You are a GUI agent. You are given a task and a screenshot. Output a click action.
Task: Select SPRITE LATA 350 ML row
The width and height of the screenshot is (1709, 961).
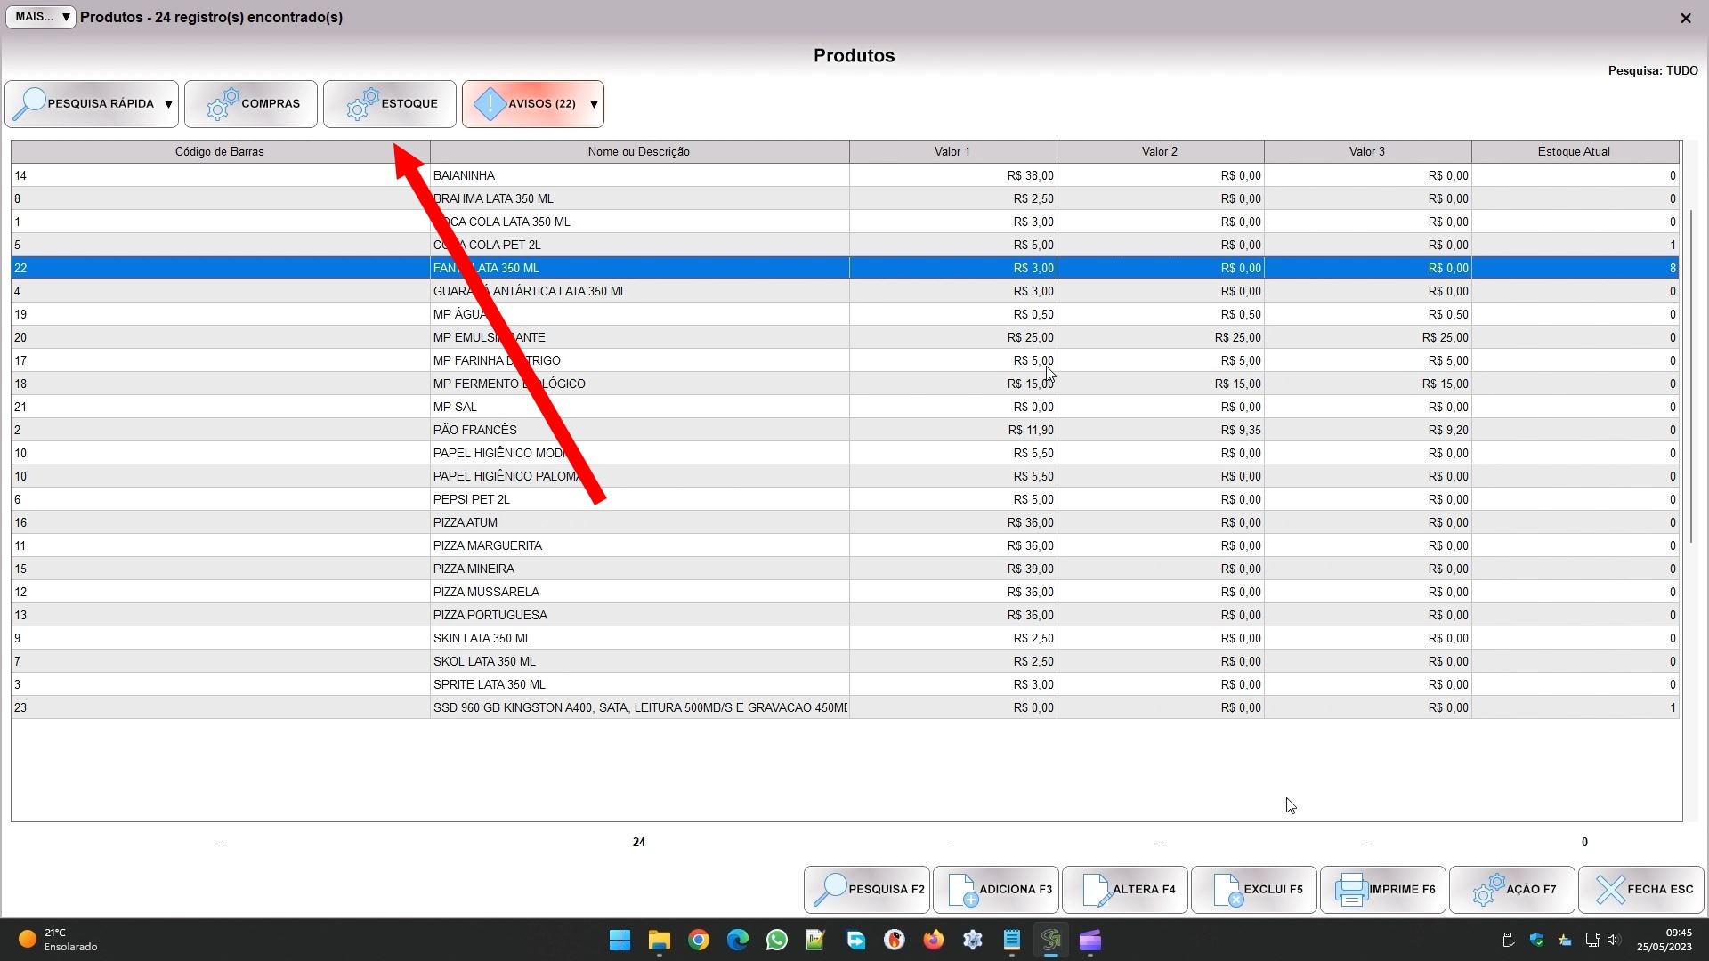pyautogui.click(x=845, y=684)
